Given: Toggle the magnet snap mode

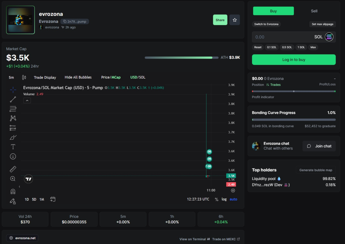Looking at the screenshot, I should [13, 192].
